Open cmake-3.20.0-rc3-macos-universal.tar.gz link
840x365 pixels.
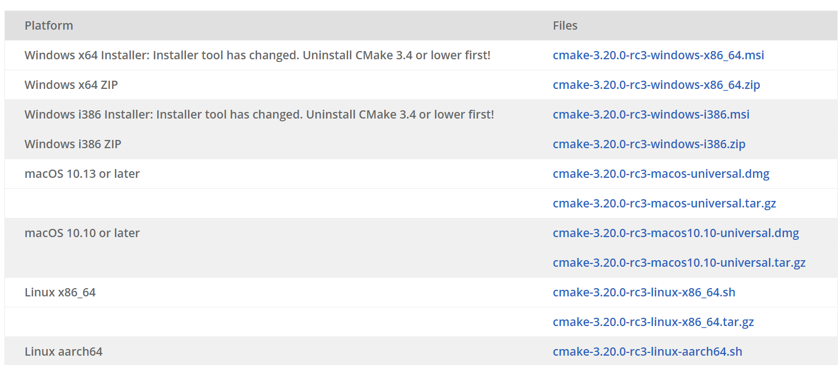665,203
